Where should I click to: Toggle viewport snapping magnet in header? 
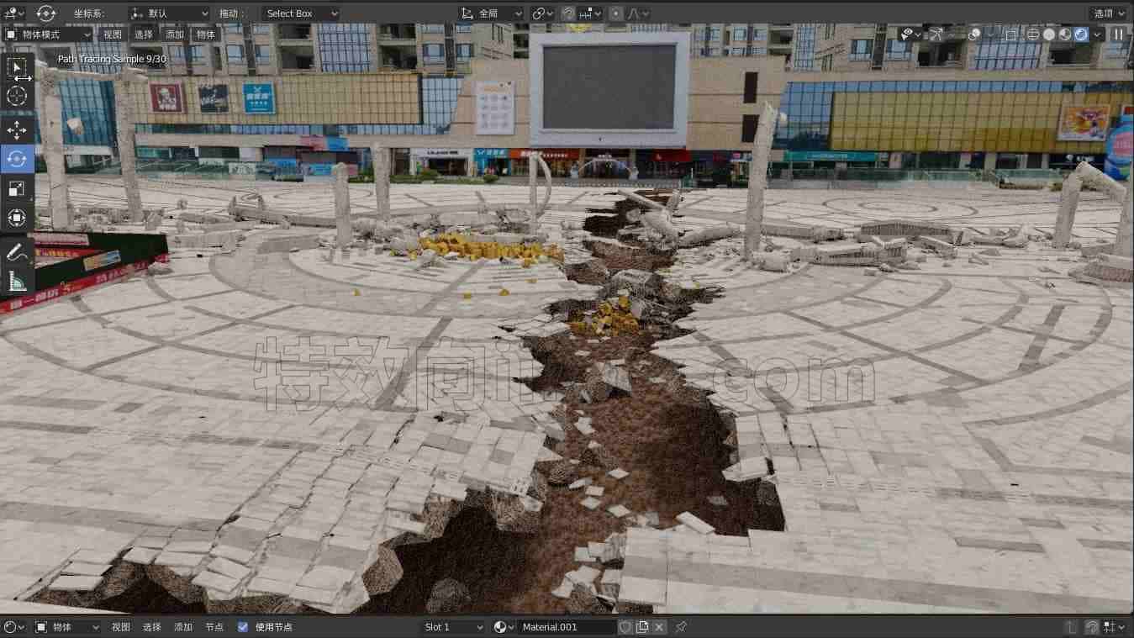click(x=568, y=13)
